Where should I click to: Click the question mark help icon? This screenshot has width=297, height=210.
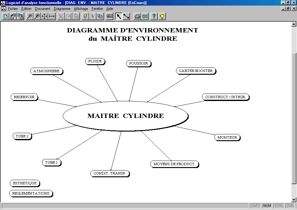(x=154, y=16)
